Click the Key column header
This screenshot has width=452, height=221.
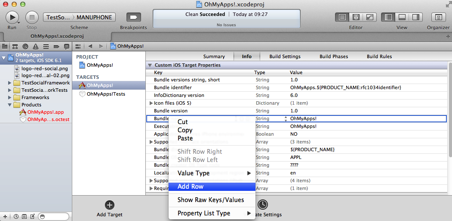click(158, 72)
